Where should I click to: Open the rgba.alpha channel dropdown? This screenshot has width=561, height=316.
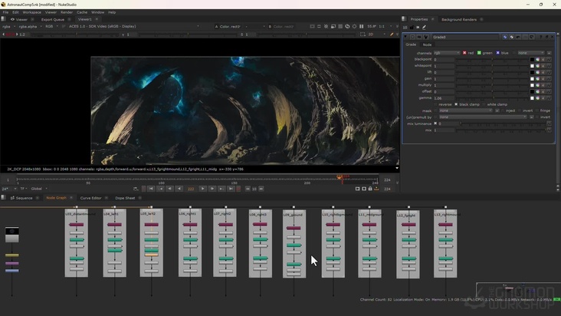pos(30,27)
